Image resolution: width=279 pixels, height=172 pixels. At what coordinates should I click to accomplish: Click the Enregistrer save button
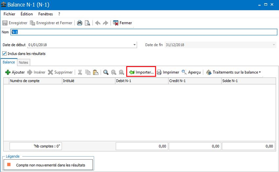click(x=15, y=23)
